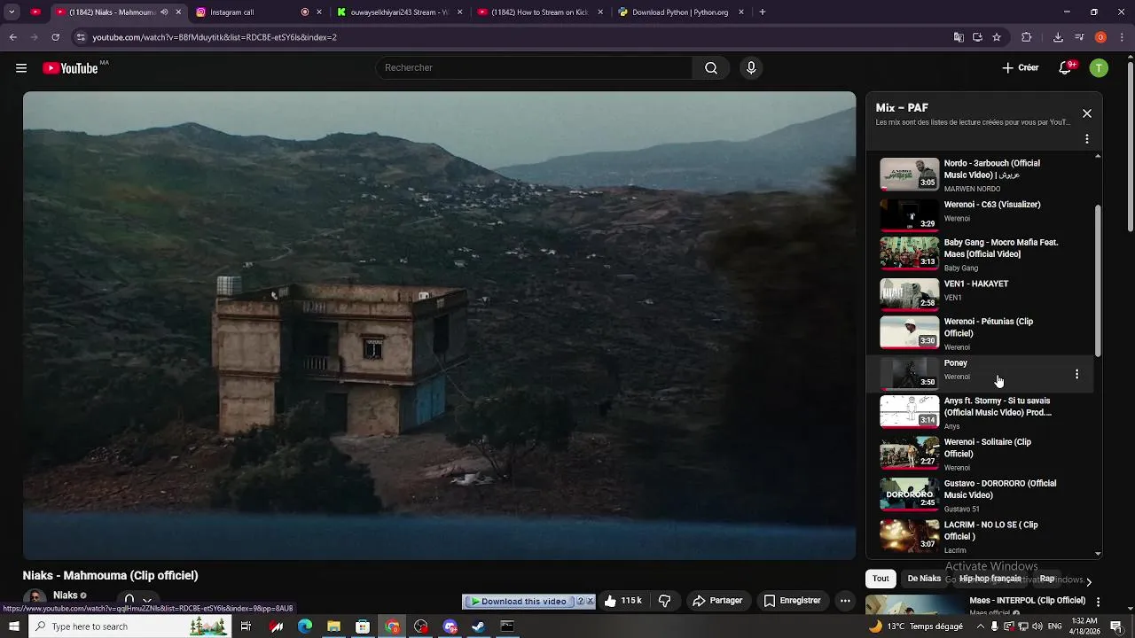Screen dimensions: 1135x638
Task: Play Nordo - 3arbouch from the mix
Action: (x=980, y=175)
